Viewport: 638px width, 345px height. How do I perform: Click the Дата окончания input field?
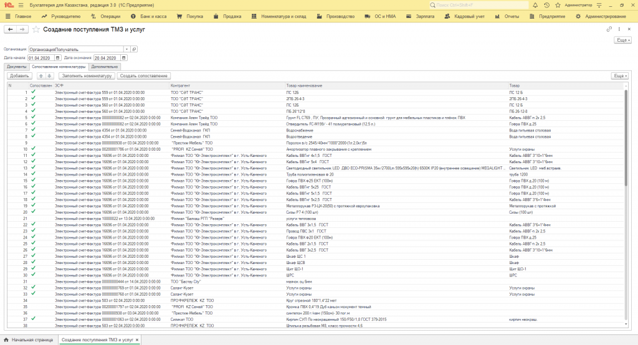pyautogui.click(x=107, y=58)
